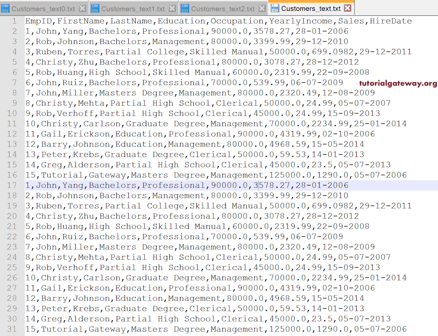Click line 5 Christy Zhu record
438x336 pixels.
tap(192, 62)
